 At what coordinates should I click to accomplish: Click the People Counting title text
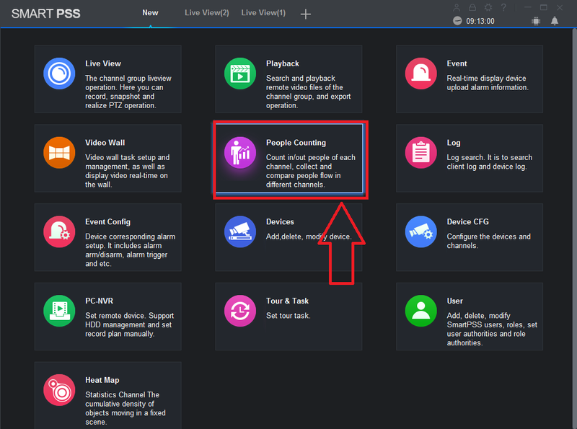(296, 143)
